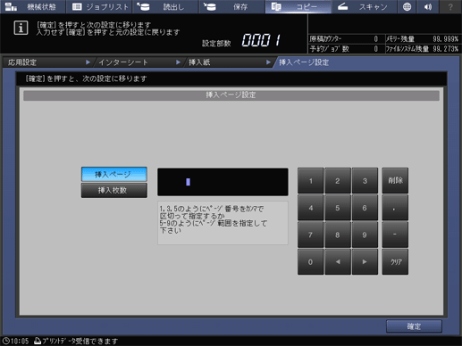Click the プリントデータ受信できます status message

coord(80,341)
